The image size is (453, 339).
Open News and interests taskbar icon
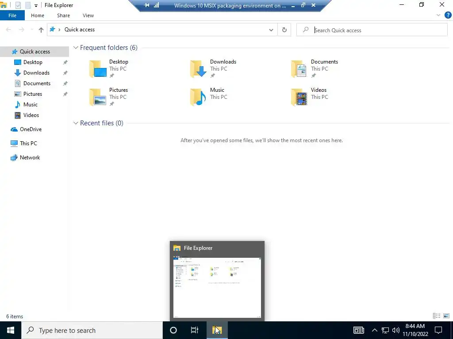click(x=358, y=330)
